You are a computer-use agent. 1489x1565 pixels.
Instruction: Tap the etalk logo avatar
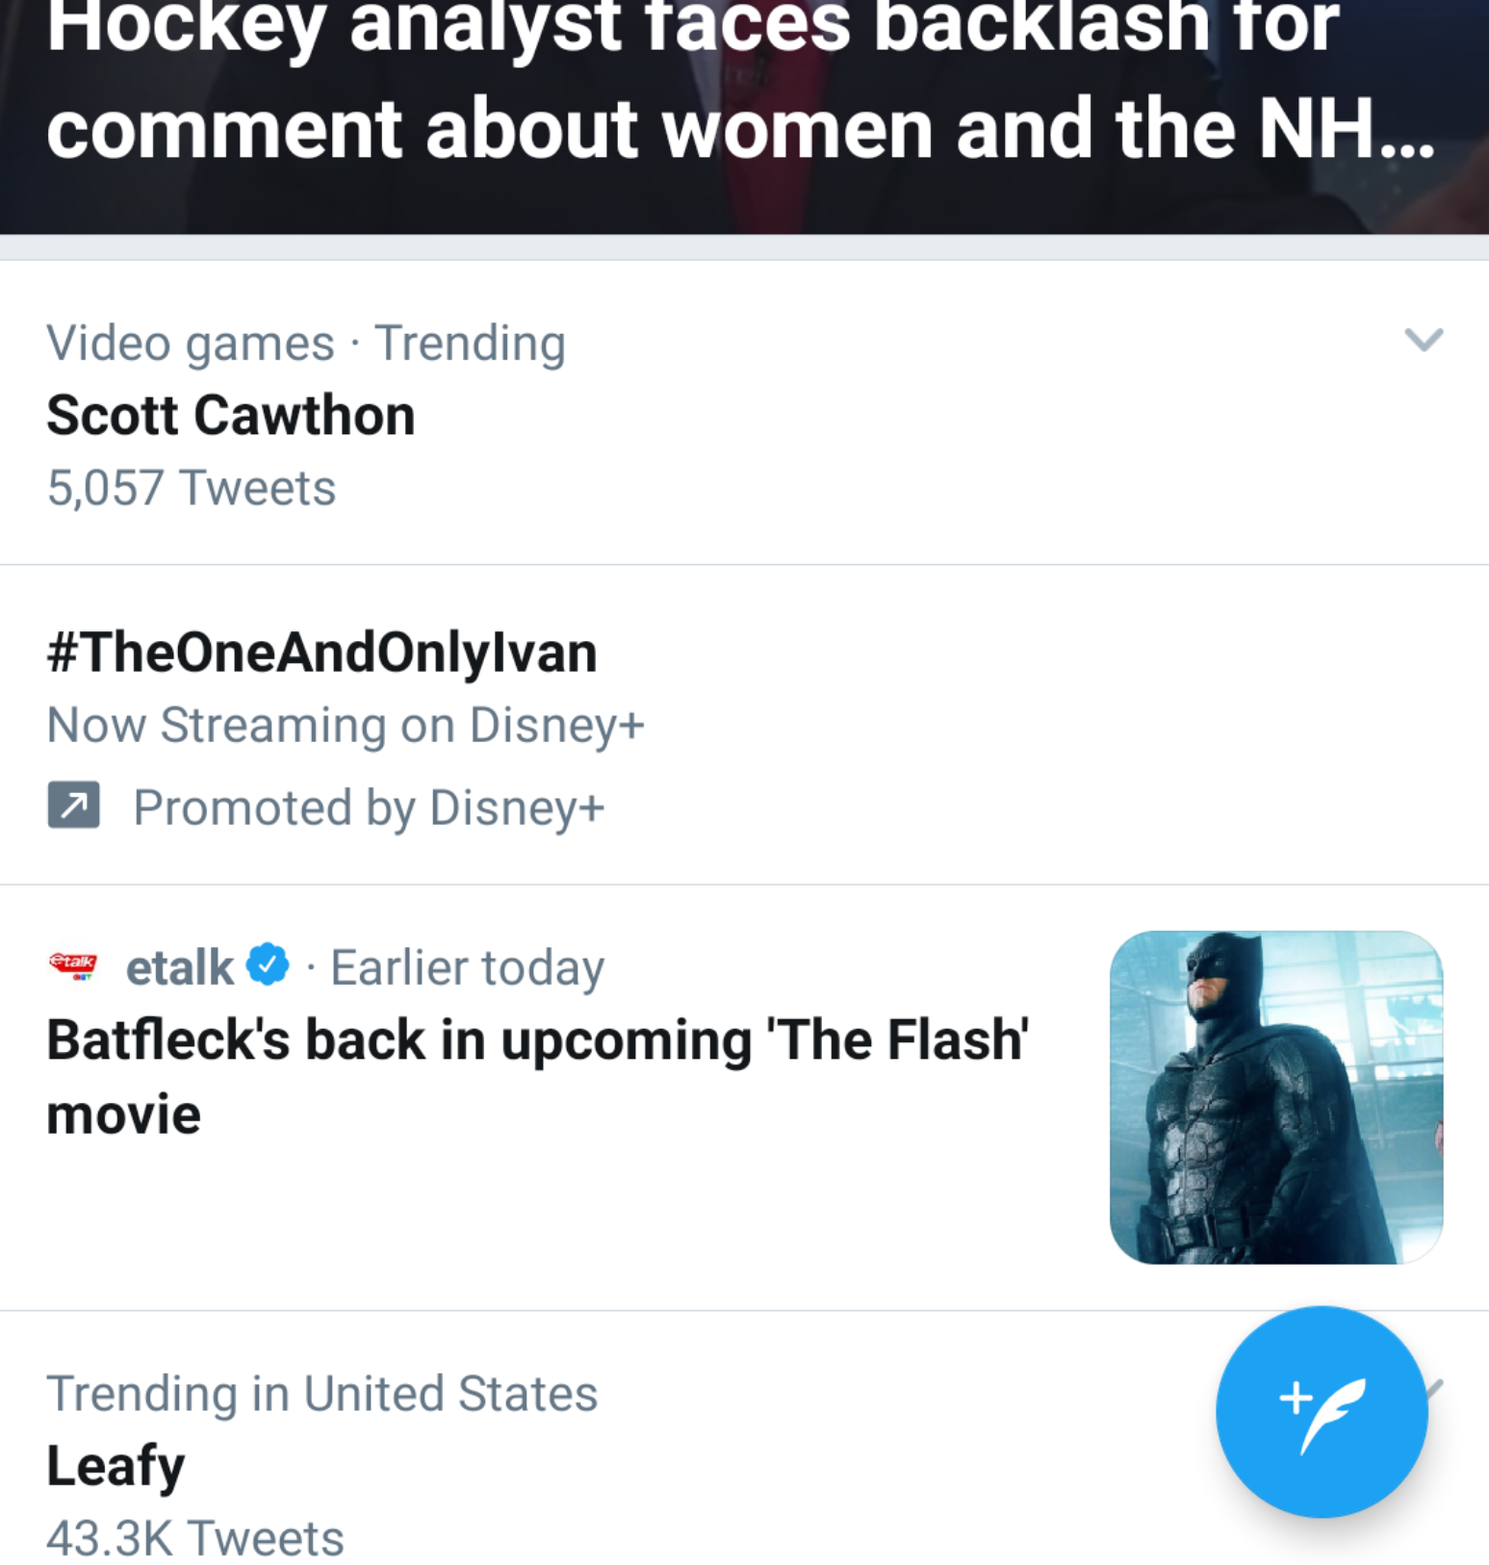[x=73, y=965]
